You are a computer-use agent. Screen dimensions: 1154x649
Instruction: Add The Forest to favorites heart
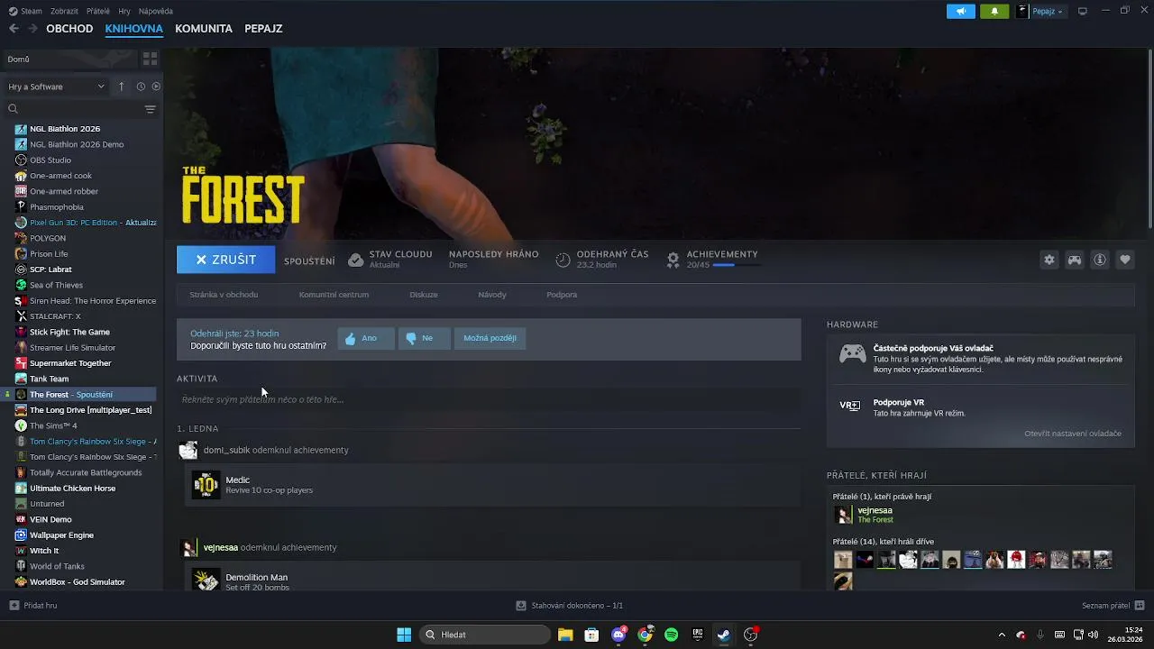click(1125, 260)
